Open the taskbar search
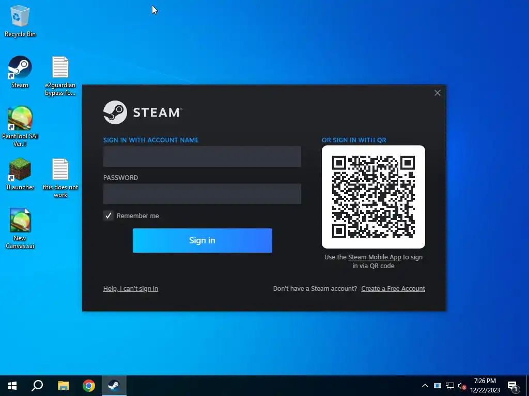 point(37,386)
